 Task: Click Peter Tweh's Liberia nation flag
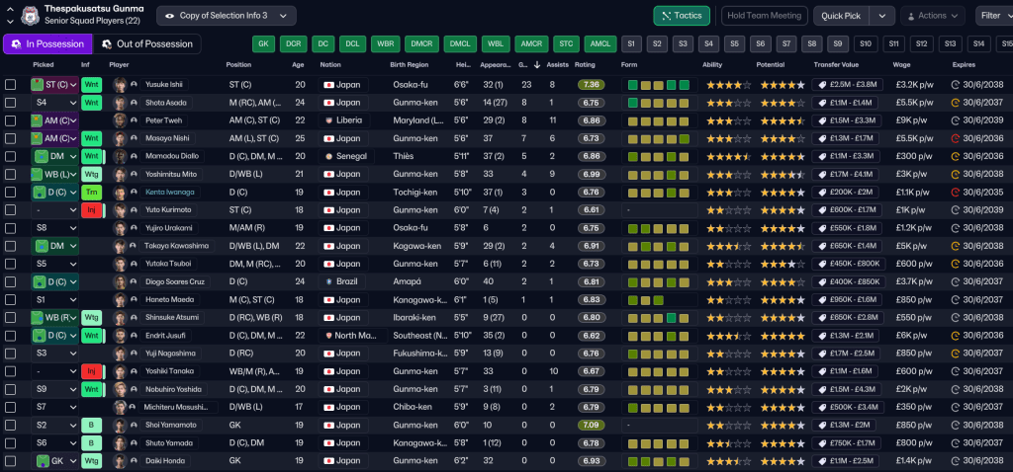[x=328, y=120]
